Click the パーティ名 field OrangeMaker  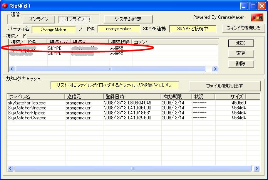[x=54, y=30]
